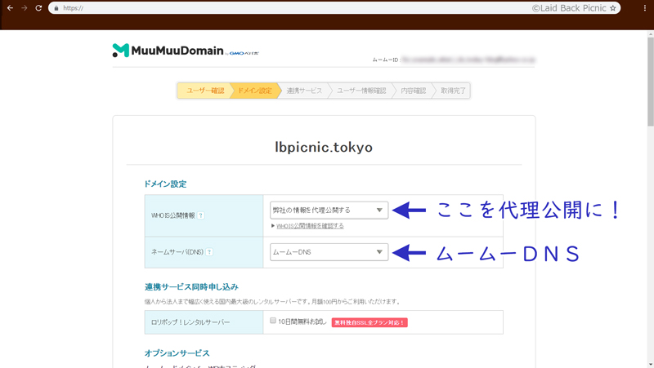Reload the page with the refresh icon
654x368 pixels.
coord(38,8)
